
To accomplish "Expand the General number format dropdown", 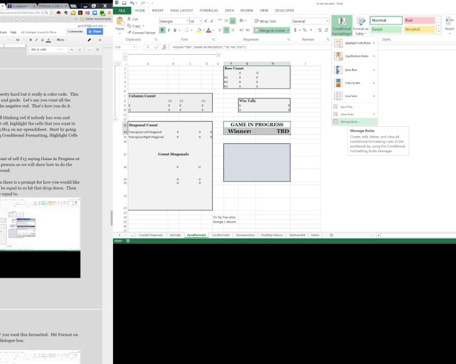I will coord(327,21).
